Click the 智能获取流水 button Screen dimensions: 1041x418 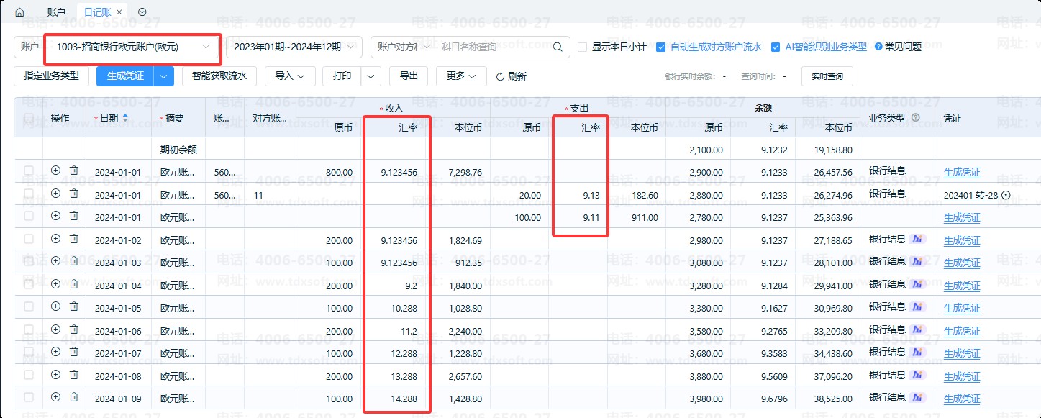pos(219,76)
